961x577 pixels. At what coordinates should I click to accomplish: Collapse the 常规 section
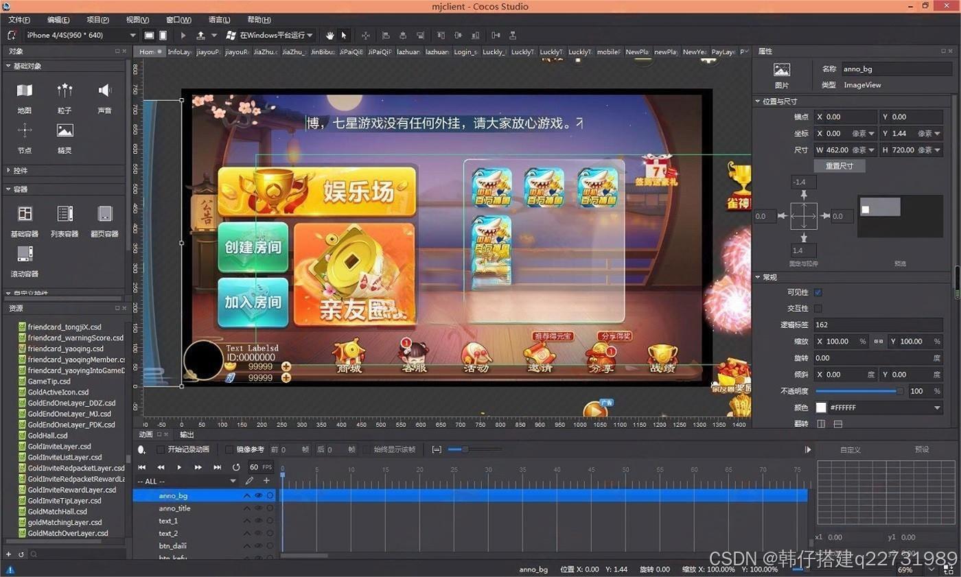pyautogui.click(x=758, y=277)
